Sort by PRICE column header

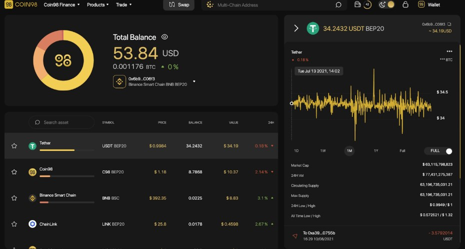pyautogui.click(x=162, y=122)
